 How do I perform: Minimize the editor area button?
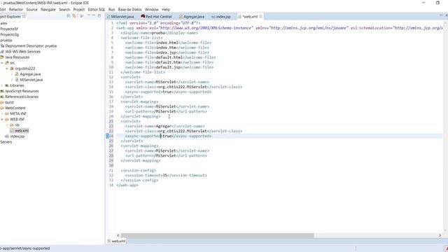click(440, 15)
